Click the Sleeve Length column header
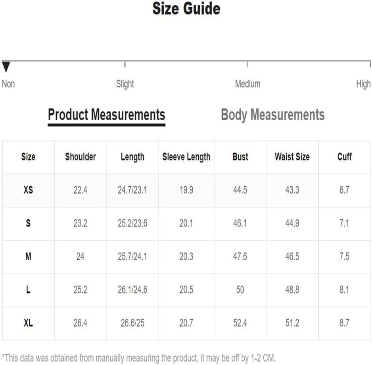The width and height of the screenshot is (372, 365). point(186,157)
